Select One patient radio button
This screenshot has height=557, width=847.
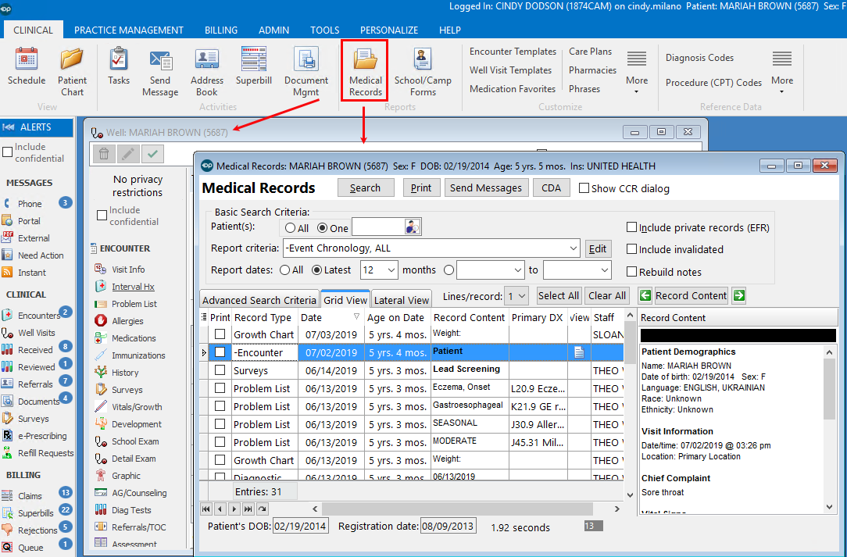tap(323, 228)
